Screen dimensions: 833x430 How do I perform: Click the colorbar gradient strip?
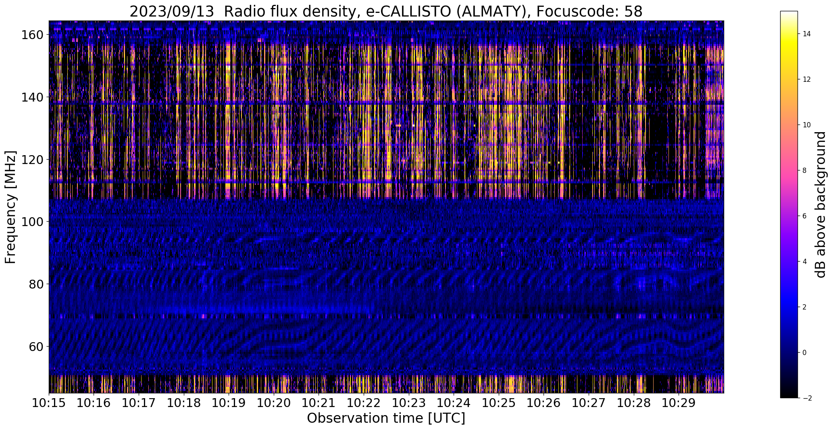pyautogui.click(x=789, y=204)
